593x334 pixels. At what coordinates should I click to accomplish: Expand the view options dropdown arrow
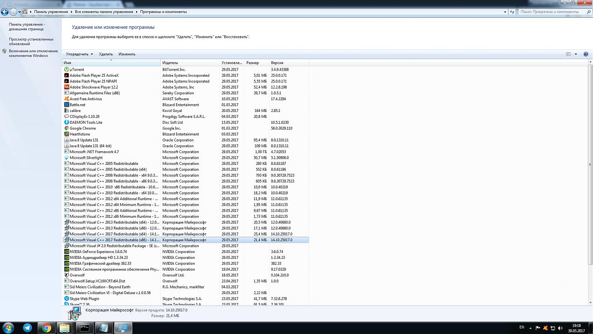(576, 54)
